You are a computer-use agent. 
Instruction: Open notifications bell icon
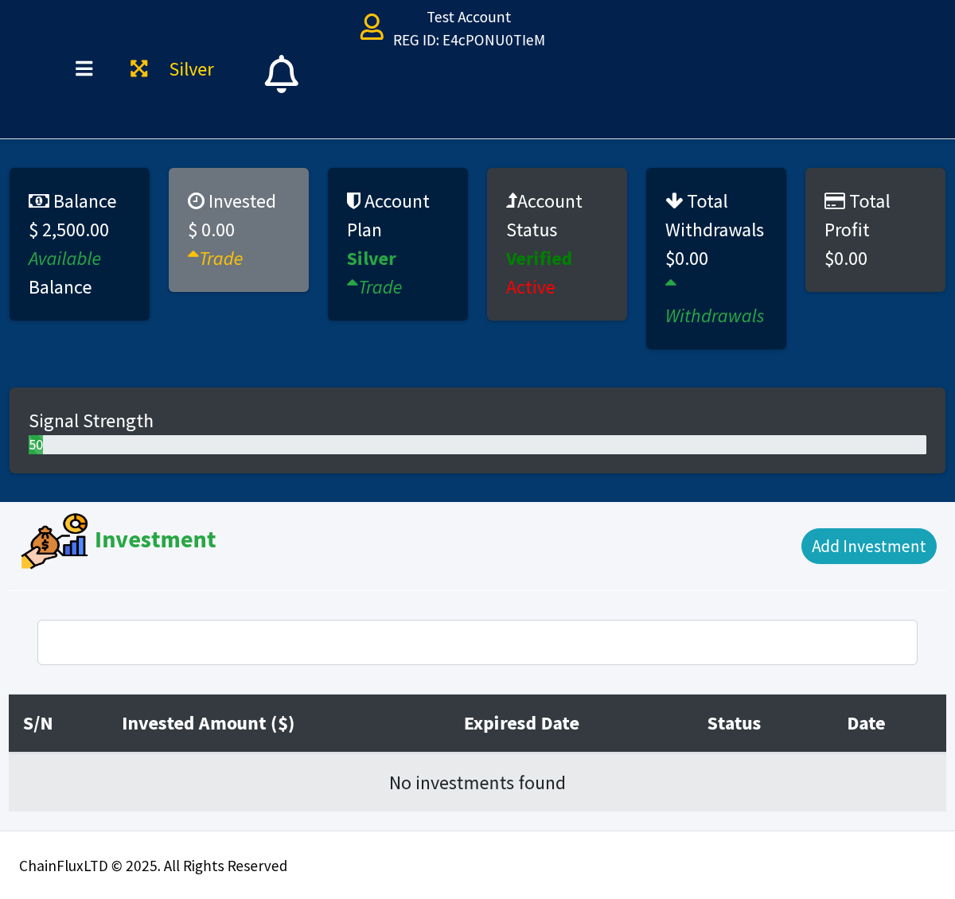[x=281, y=74]
